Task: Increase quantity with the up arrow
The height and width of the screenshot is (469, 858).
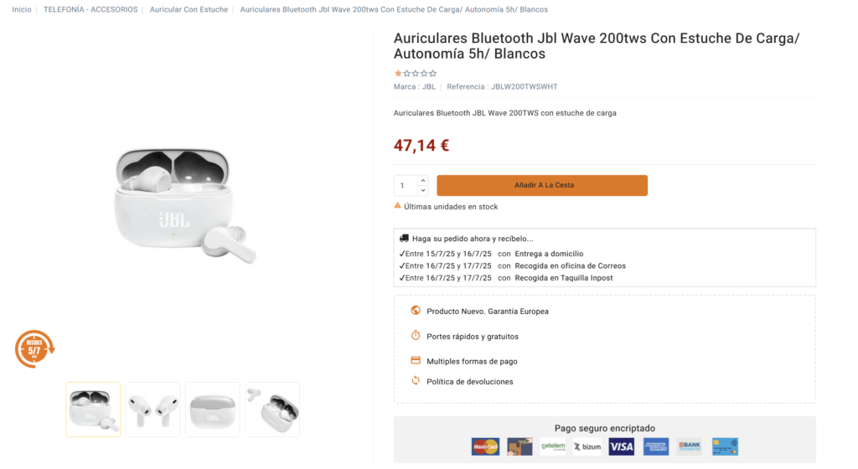Action: tap(423, 180)
